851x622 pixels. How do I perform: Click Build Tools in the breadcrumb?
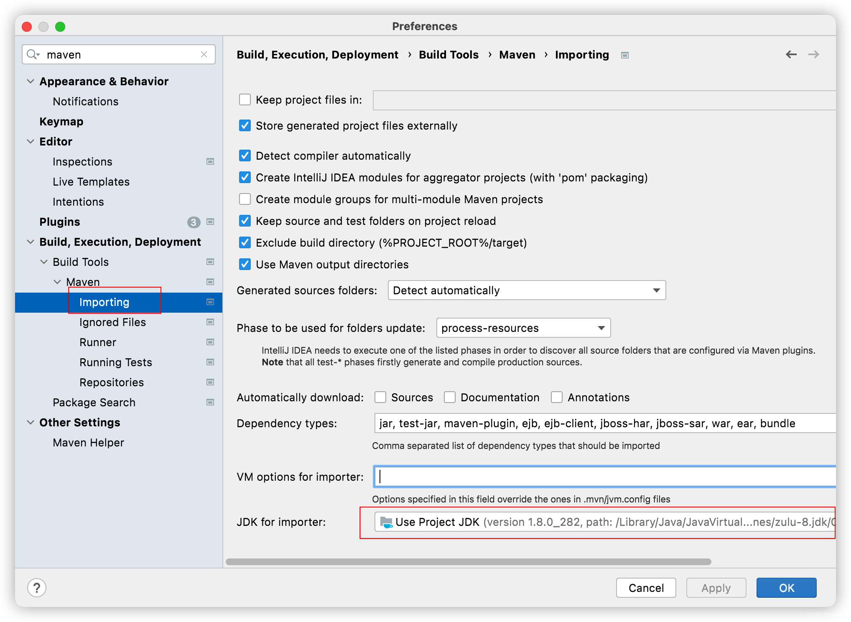(x=448, y=54)
